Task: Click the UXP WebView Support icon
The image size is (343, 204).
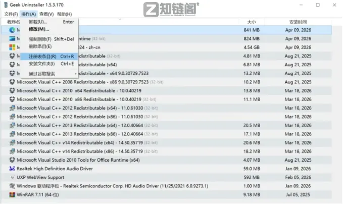Action: click(12, 177)
